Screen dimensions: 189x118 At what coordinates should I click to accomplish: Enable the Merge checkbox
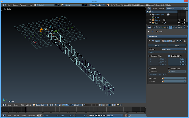point(149,68)
